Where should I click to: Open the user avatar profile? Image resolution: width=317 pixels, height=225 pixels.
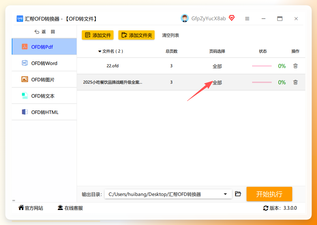click(185, 18)
